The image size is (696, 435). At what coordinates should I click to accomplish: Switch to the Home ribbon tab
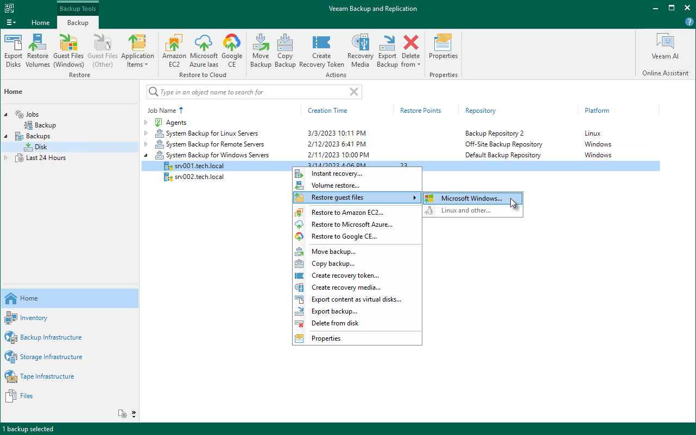click(x=41, y=23)
